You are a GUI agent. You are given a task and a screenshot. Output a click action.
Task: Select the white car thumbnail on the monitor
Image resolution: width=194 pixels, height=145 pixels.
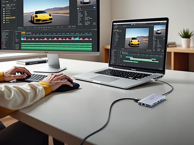point(85,2)
